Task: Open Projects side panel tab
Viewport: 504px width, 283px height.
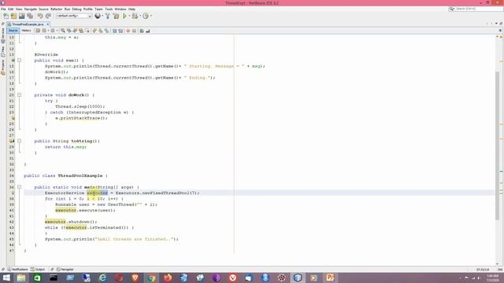Action: pyautogui.click(x=3, y=67)
